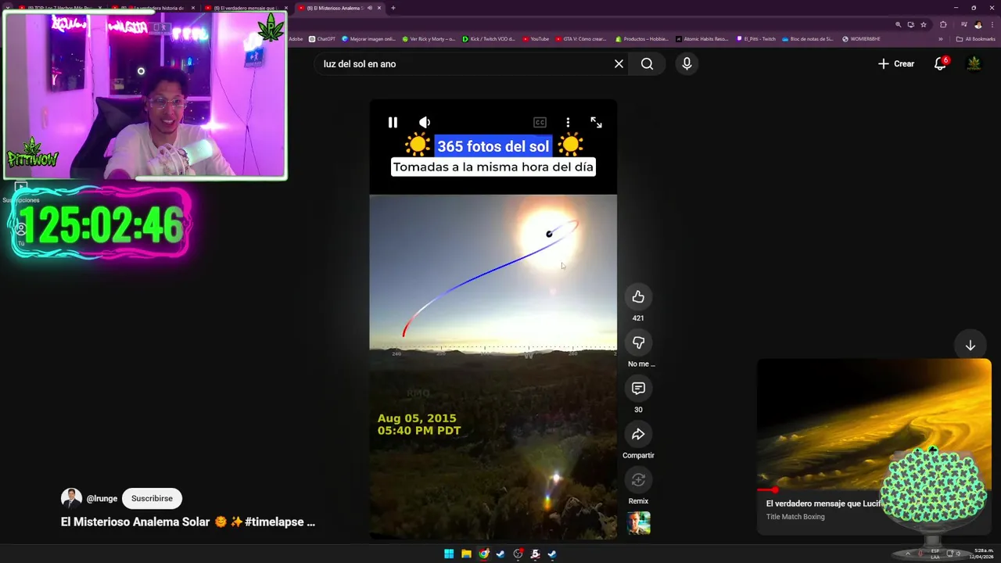Click the Suscribirse button

tap(152, 498)
